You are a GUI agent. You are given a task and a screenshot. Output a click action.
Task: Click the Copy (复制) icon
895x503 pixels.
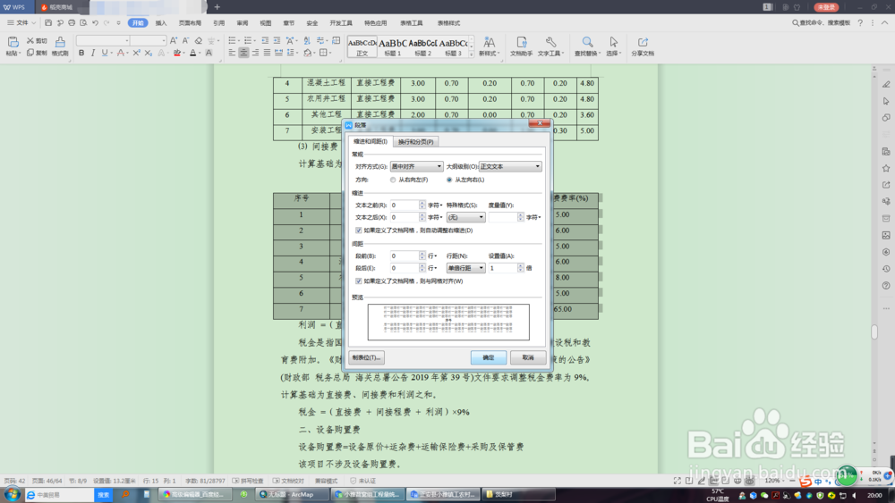click(30, 53)
